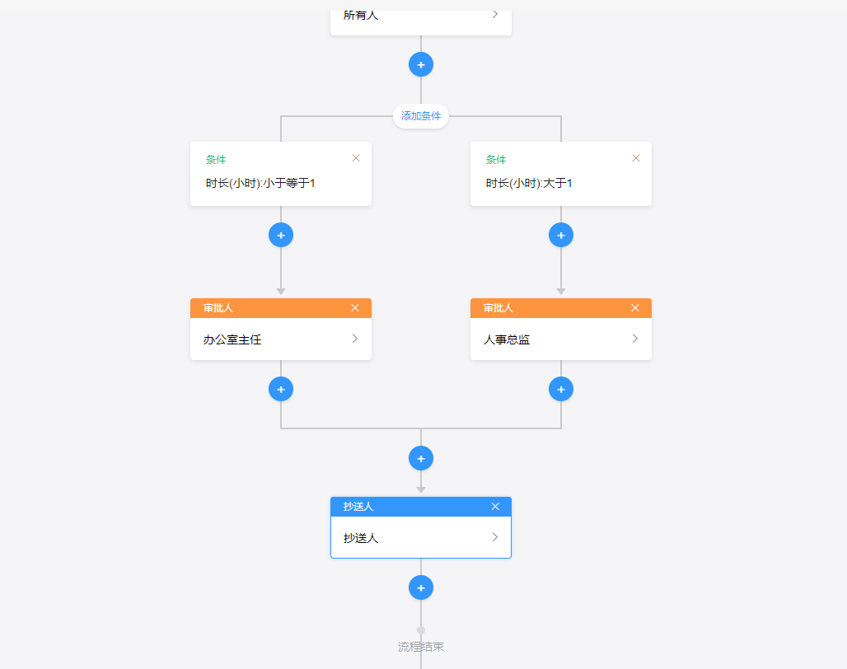This screenshot has height=669, width=847.
Task: Expand the 所有人 node details
Action: click(x=494, y=14)
